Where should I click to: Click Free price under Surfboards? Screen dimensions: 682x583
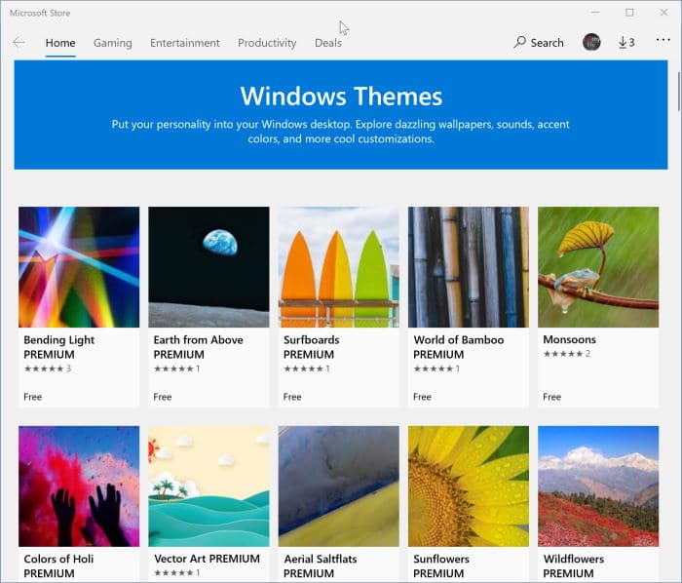(x=292, y=397)
